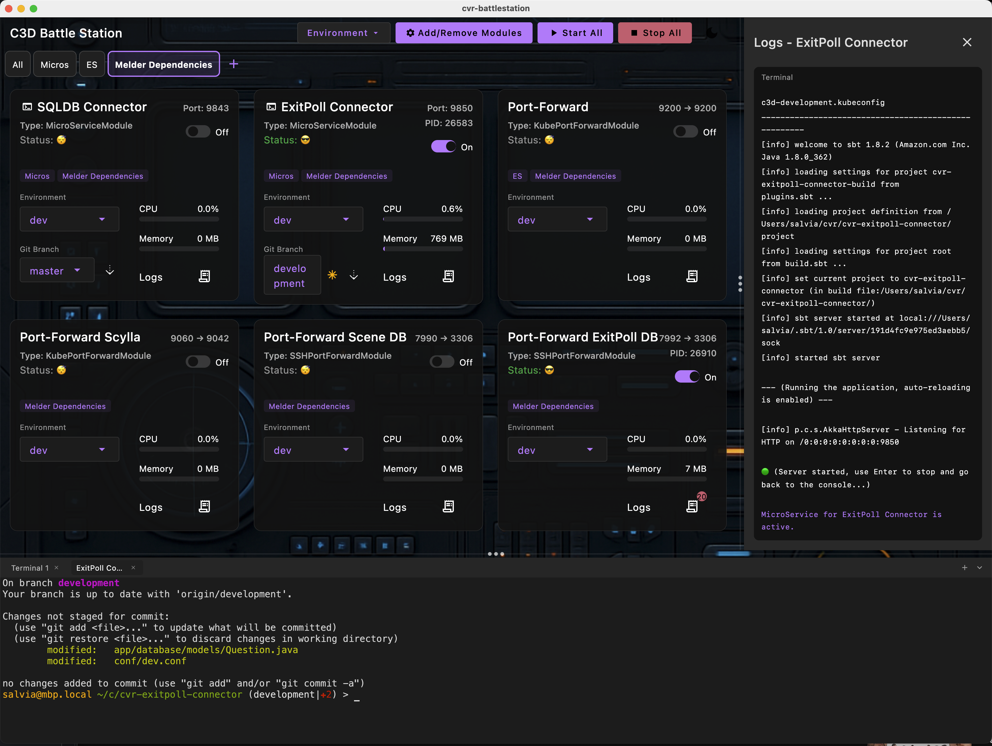
Task: Open Port-Forward Scene DB environment dropdown
Action: (x=313, y=450)
